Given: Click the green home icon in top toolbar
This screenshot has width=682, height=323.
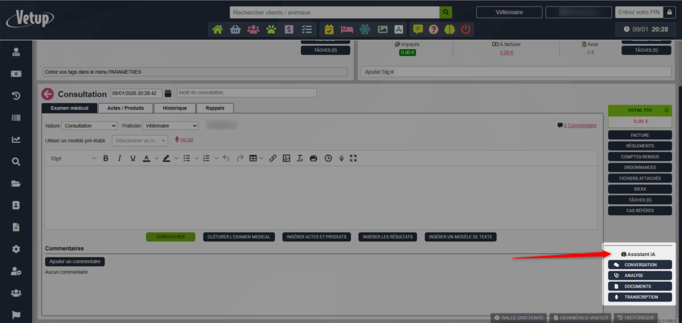Looking at the screenshot, I should pos(217,29).
